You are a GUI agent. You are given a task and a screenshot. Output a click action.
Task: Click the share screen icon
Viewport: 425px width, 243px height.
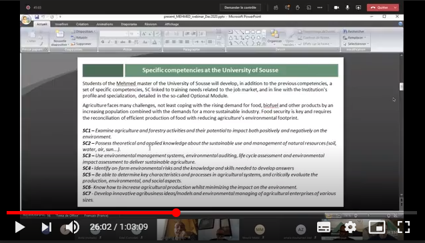[358, 7]
